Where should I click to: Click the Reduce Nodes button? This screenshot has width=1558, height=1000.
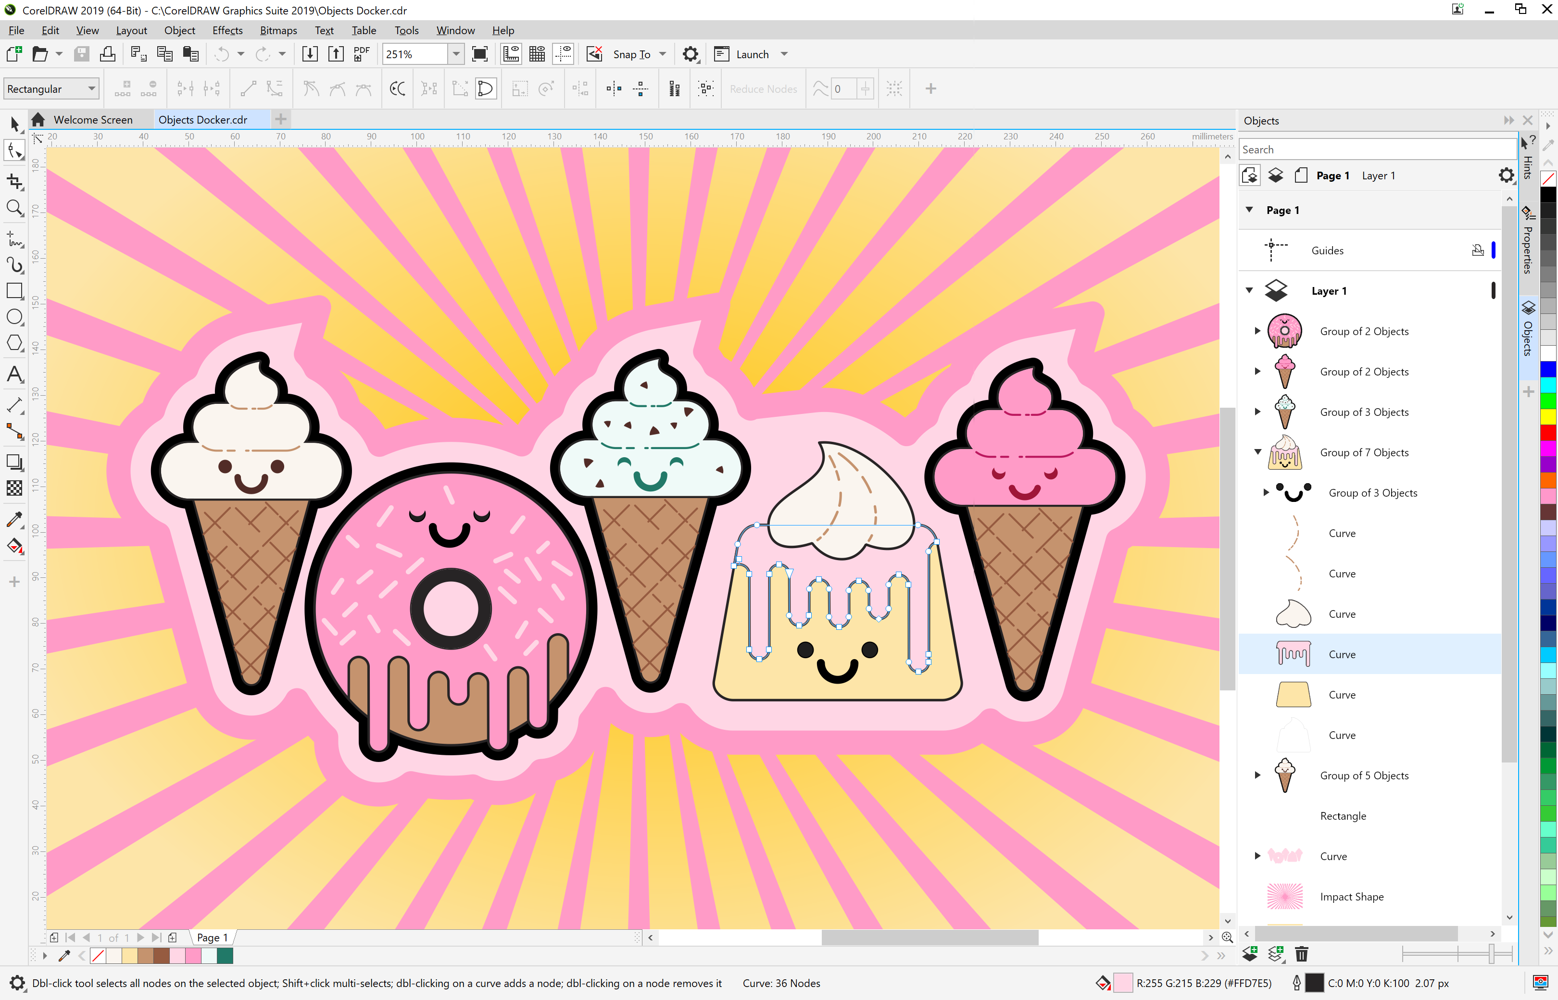coord(763,88)
